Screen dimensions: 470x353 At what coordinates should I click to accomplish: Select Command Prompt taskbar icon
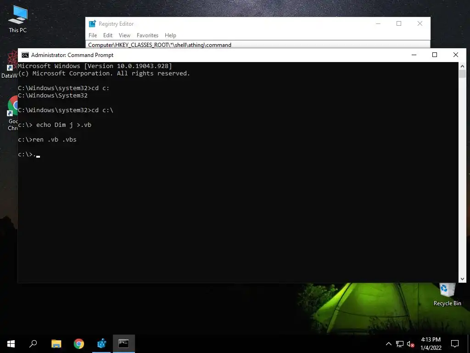pos(123,344)
